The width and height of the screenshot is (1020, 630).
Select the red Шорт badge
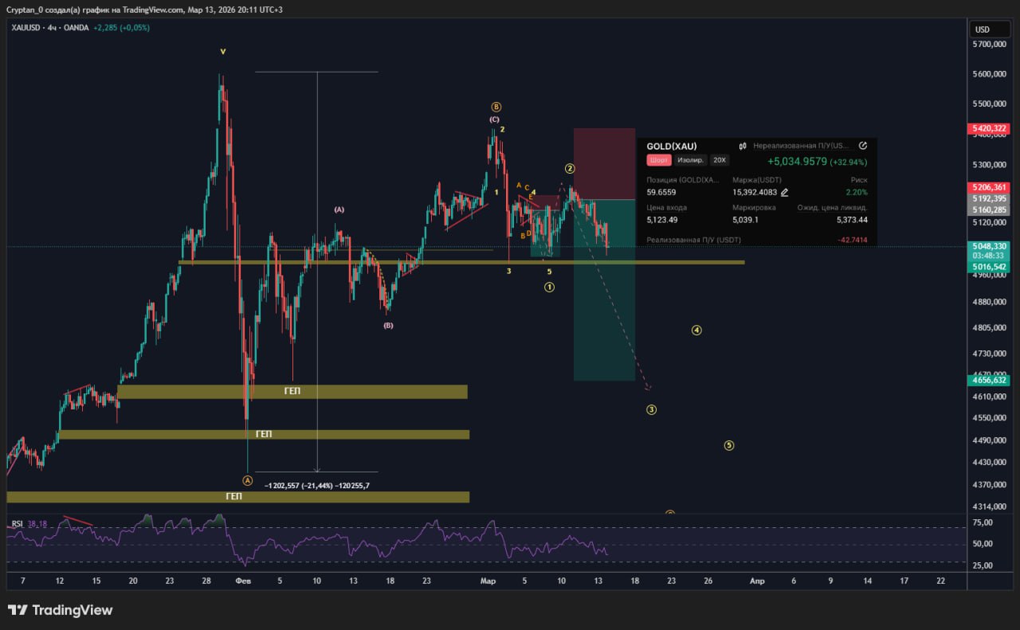(x=657, y=160)
